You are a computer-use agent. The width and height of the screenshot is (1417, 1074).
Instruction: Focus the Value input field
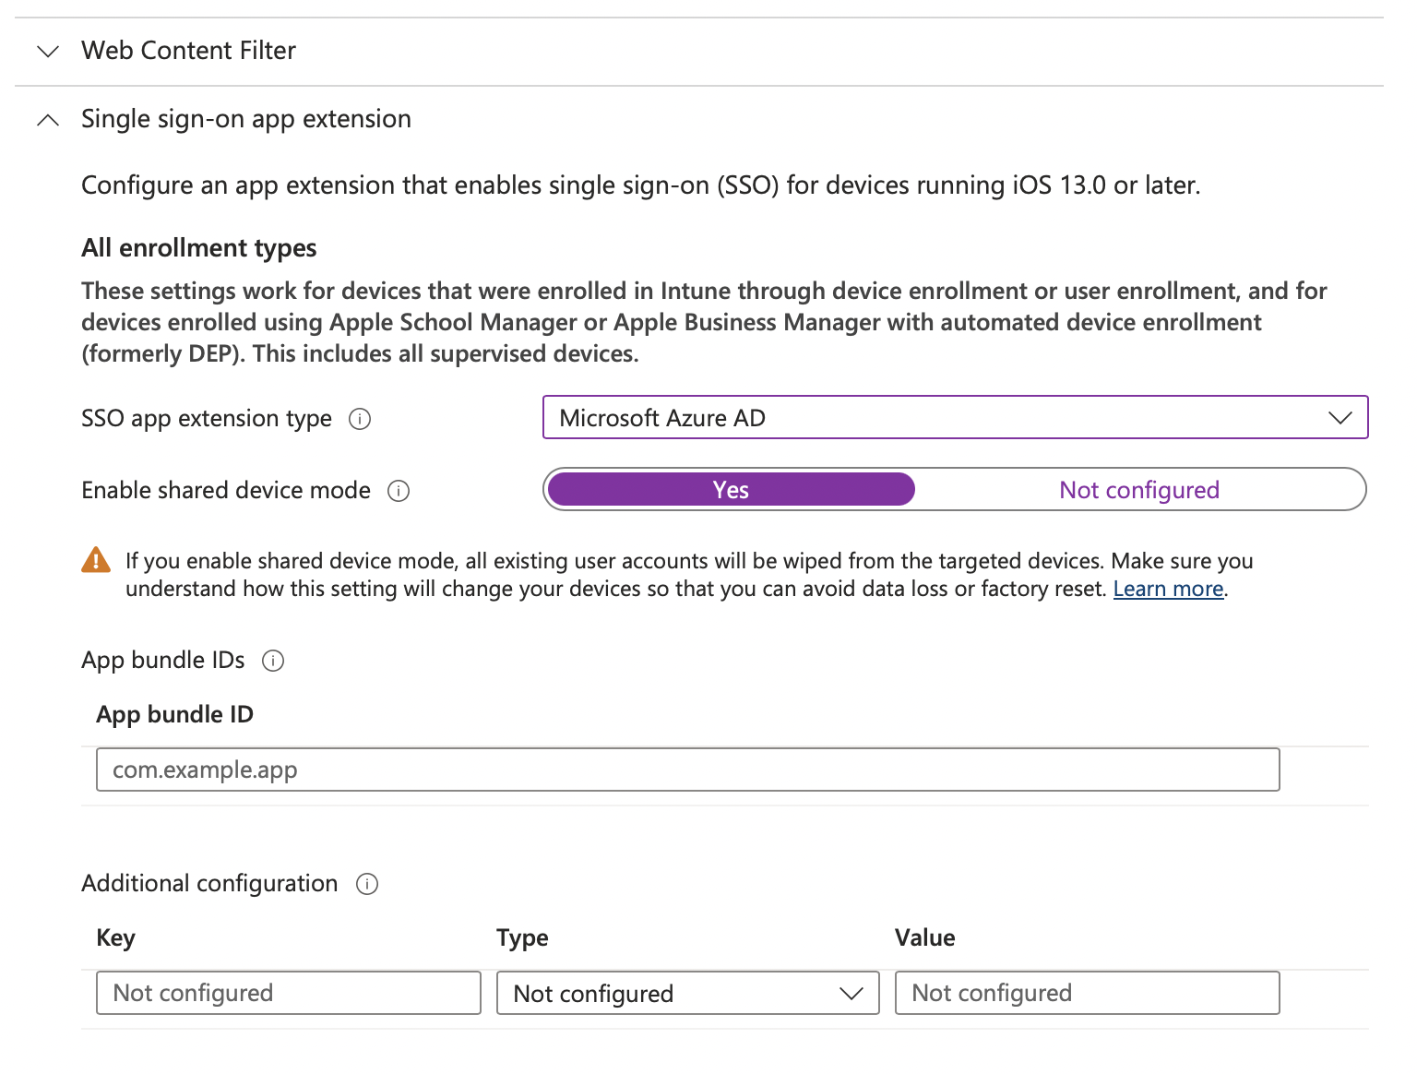[x=1087, y=993]
